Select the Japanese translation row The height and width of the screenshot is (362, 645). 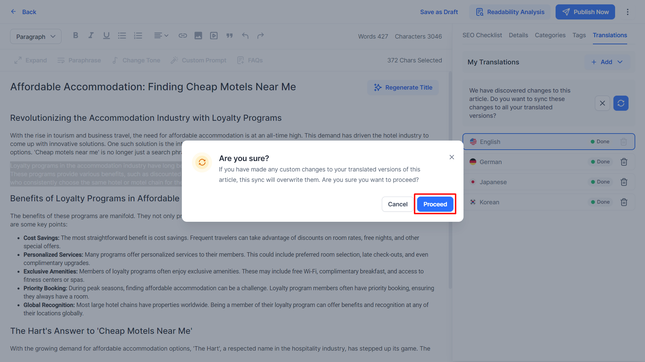click(x=549, y=182)
